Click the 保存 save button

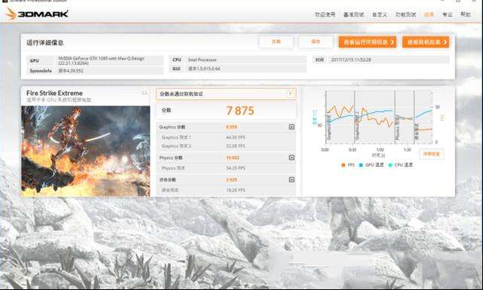pos(315,42)
